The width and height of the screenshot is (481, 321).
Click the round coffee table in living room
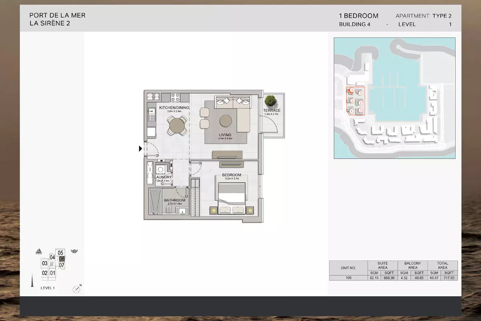click(x=225, y=121)
